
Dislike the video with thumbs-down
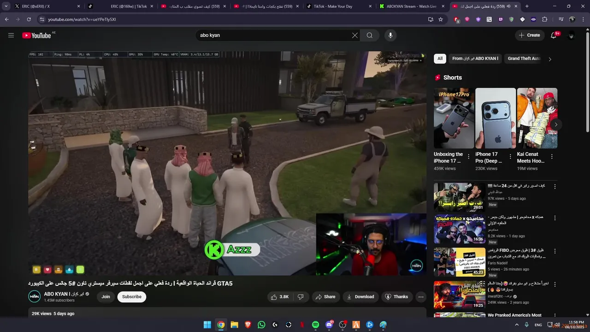click(301, 297)
